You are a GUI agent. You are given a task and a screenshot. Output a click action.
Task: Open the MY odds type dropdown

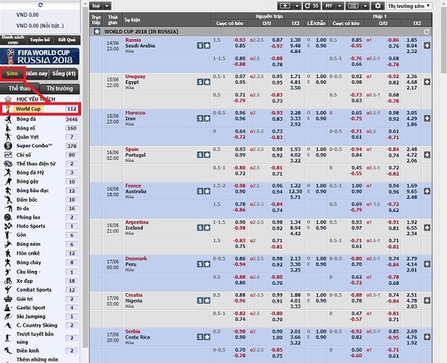(335, 6)
